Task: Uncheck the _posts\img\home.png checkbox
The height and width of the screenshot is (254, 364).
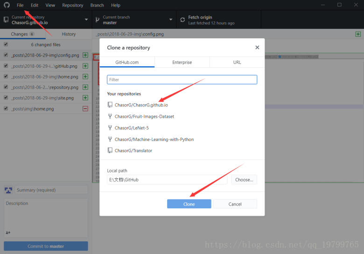Action: click(6, 108)
